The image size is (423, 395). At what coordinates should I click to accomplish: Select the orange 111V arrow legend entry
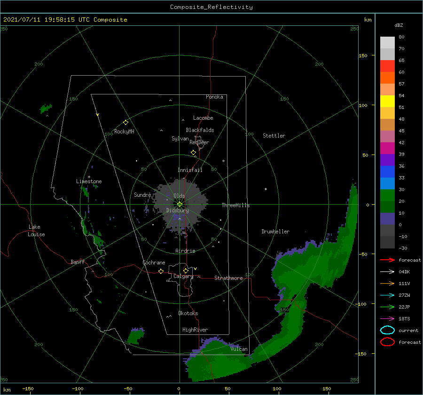(x=387, y=283)
